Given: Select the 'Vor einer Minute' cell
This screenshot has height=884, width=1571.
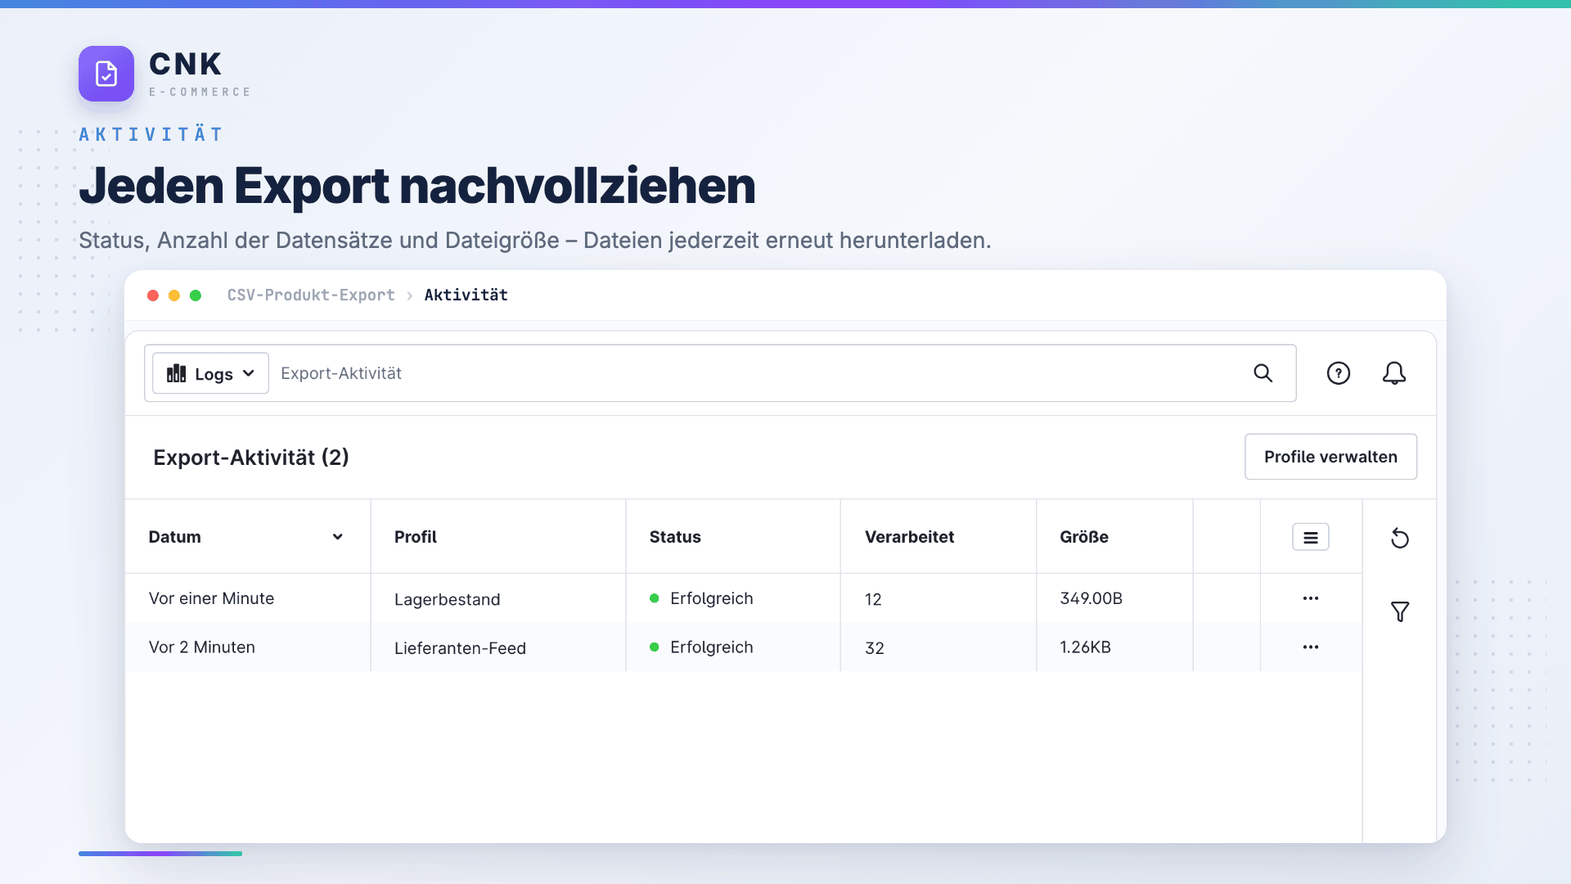Looking at the screenshot, I should pyautogui.click(x=211, y=598).
